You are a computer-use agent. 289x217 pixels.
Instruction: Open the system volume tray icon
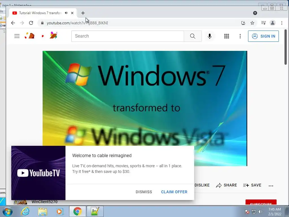click(260, 212)
